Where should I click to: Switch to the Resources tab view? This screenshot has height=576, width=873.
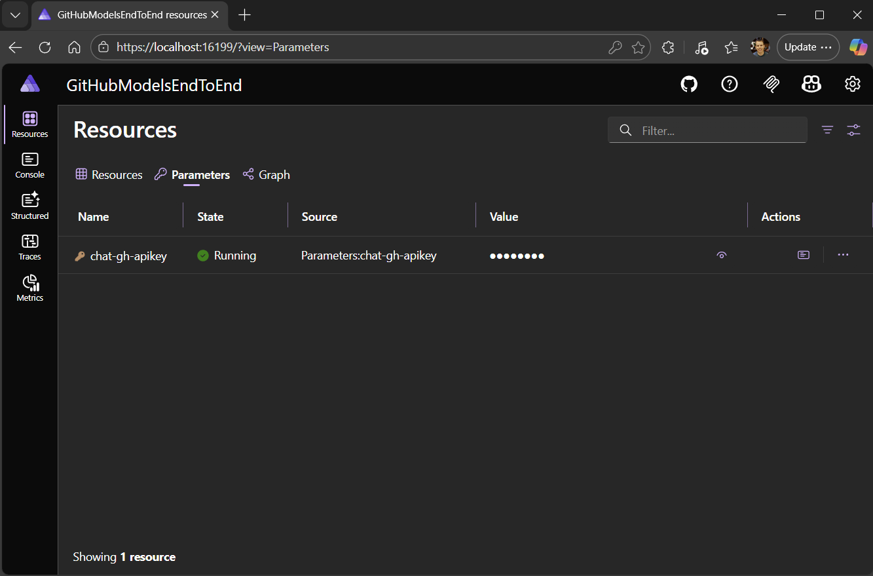pos(109,174)
